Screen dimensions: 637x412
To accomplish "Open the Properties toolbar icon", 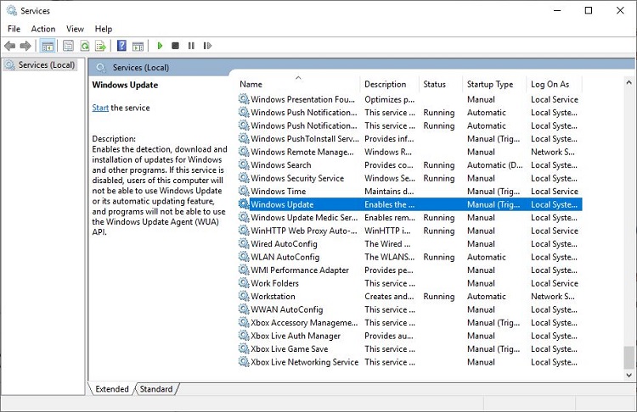I will (x=68, y=46).
